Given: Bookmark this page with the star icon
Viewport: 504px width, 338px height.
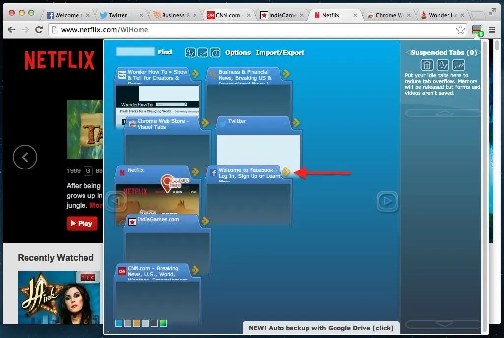Looking at the screenshot, I should [460, 30].
